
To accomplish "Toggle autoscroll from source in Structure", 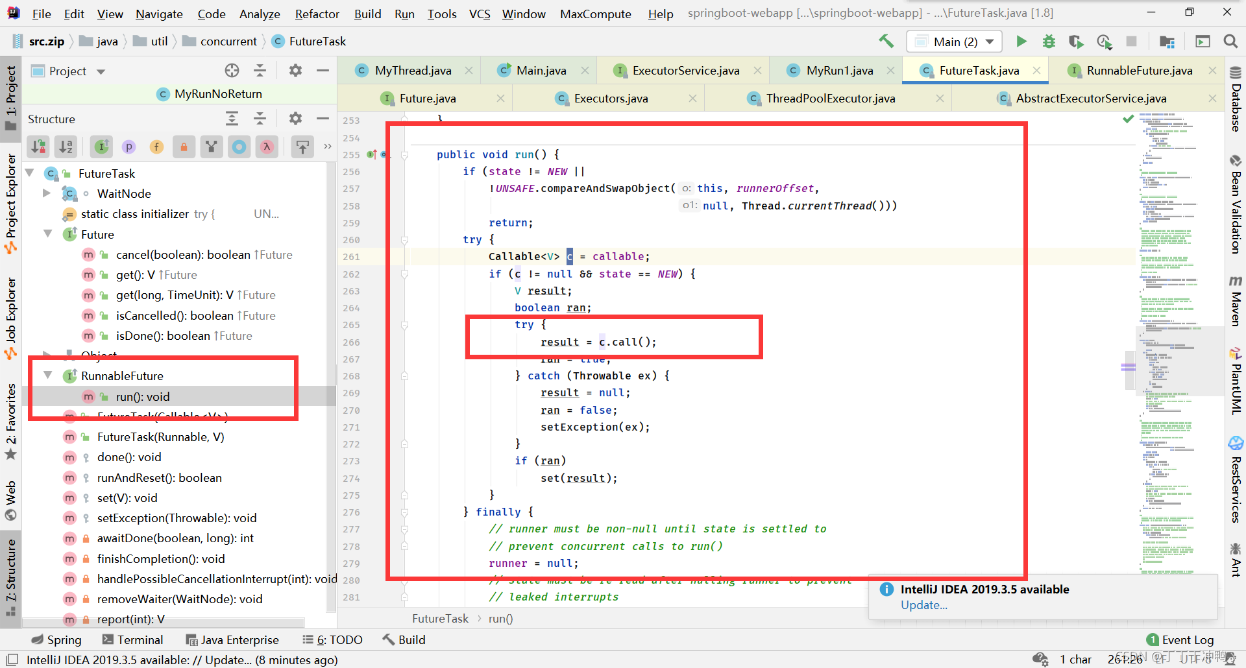I will [x=302, y=147].
